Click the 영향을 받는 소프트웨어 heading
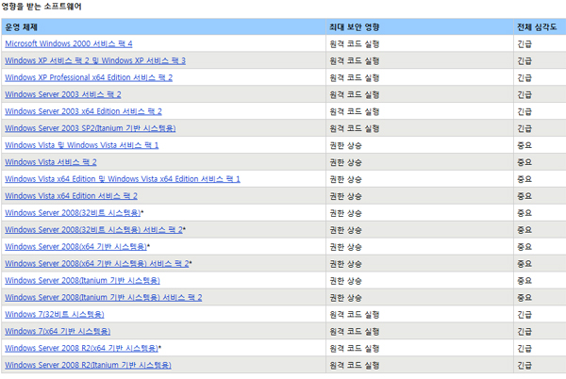The image size is (566, 379). point(42,7)
